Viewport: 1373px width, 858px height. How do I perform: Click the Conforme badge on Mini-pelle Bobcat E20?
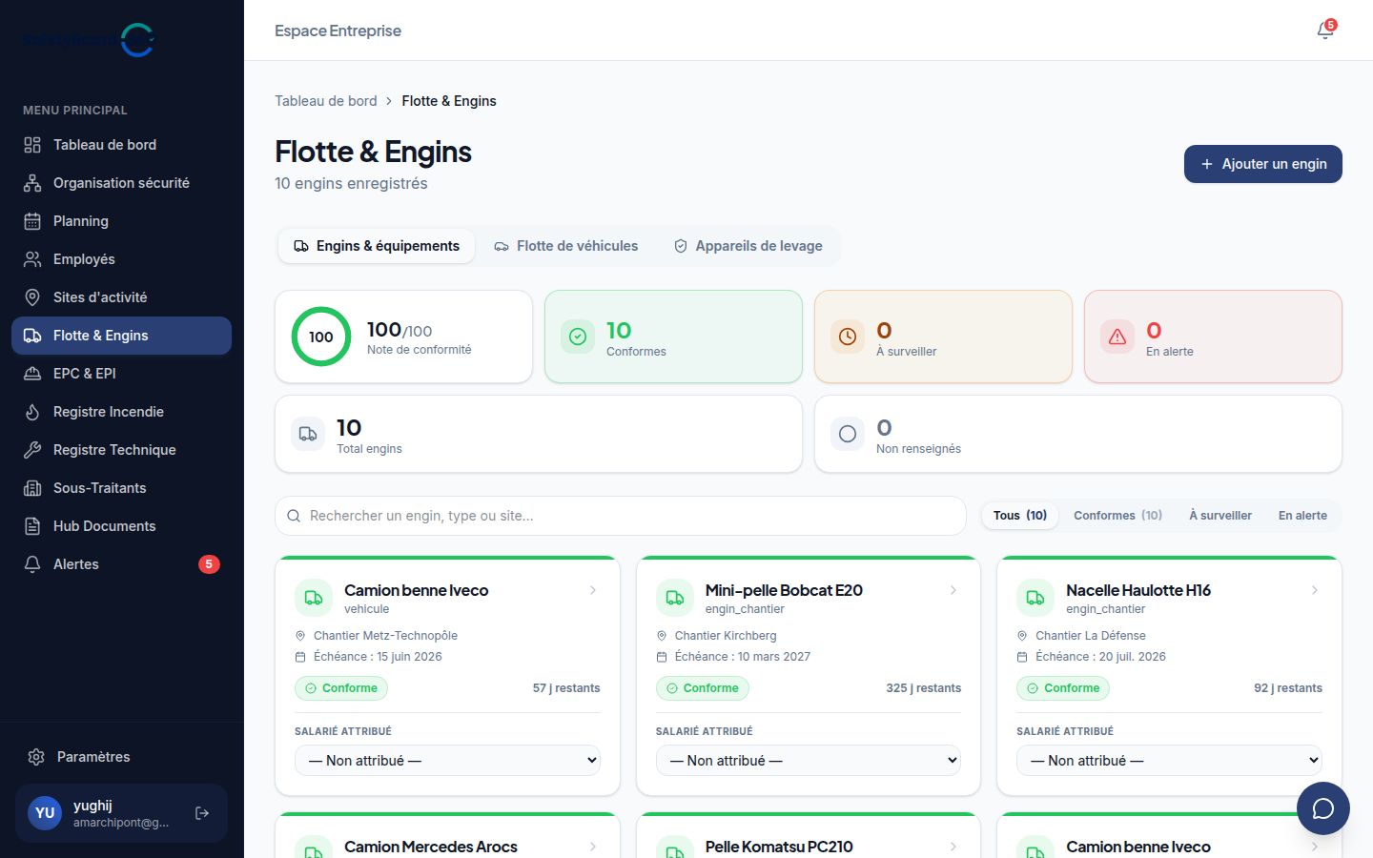pos(703,688)
